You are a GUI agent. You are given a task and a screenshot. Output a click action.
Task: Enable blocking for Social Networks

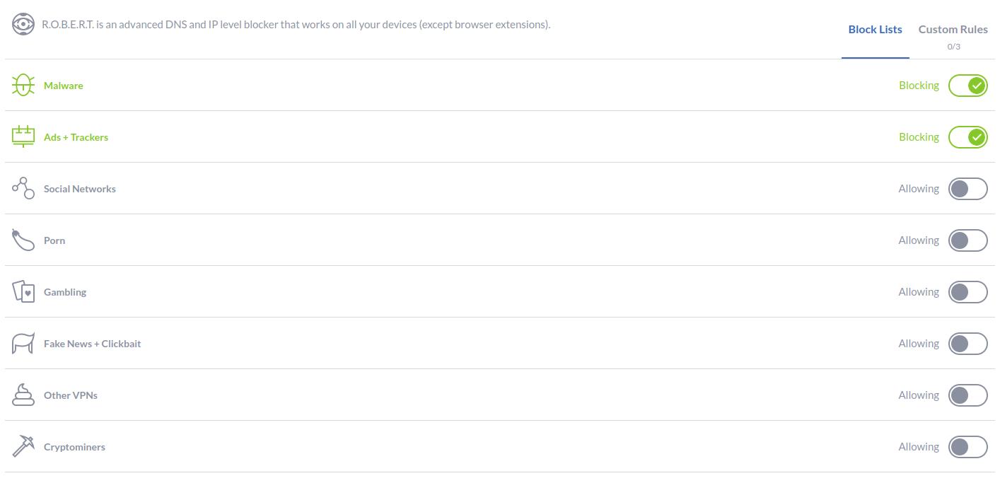[x=967, y=189]
